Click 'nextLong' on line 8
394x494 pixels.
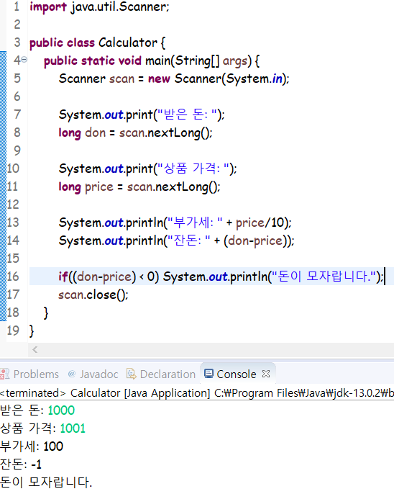coord(174,133)
